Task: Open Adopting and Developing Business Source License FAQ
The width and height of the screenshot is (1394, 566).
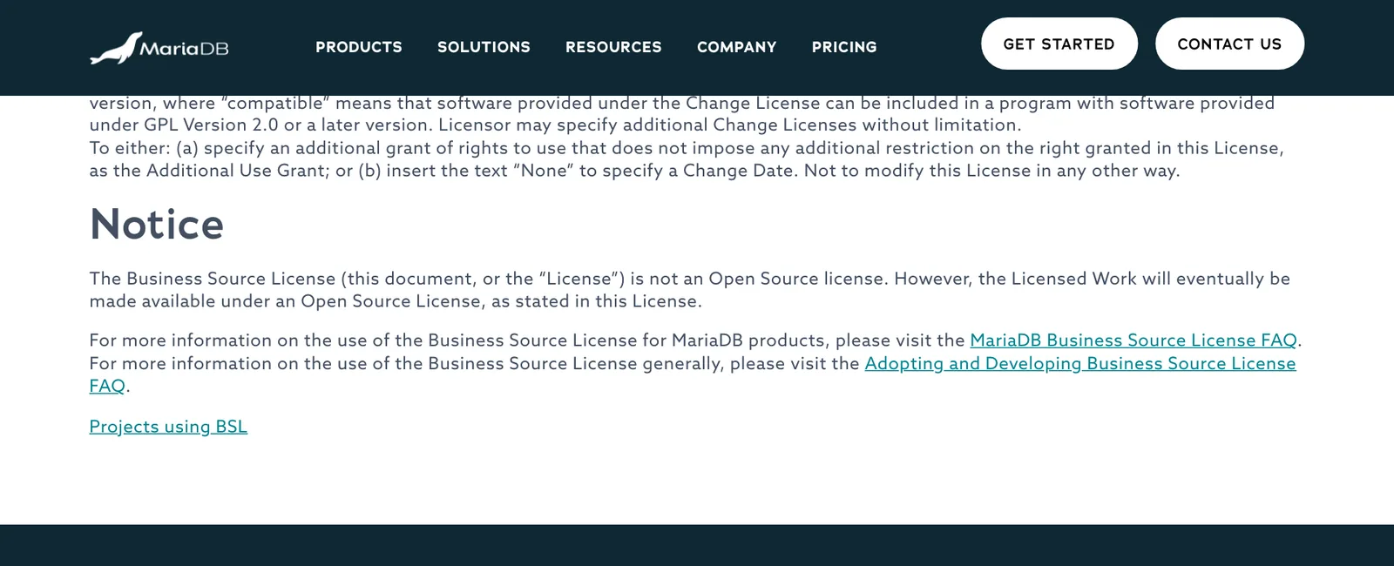Action: [x=1080, y=363]
